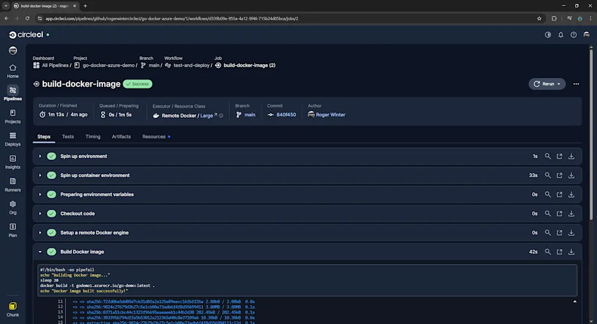Expand the Setup a remote Docker engine step
The width and height of the screenshot is (597, 324).
40,232
